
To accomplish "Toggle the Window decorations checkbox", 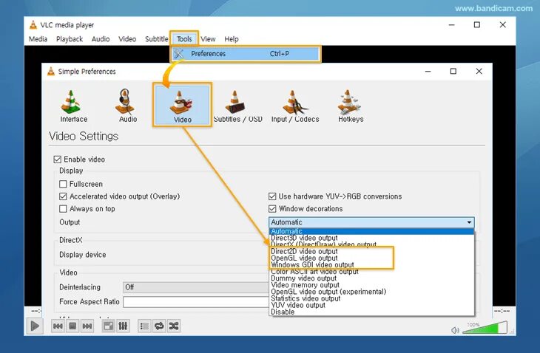I will click(272, 209).
